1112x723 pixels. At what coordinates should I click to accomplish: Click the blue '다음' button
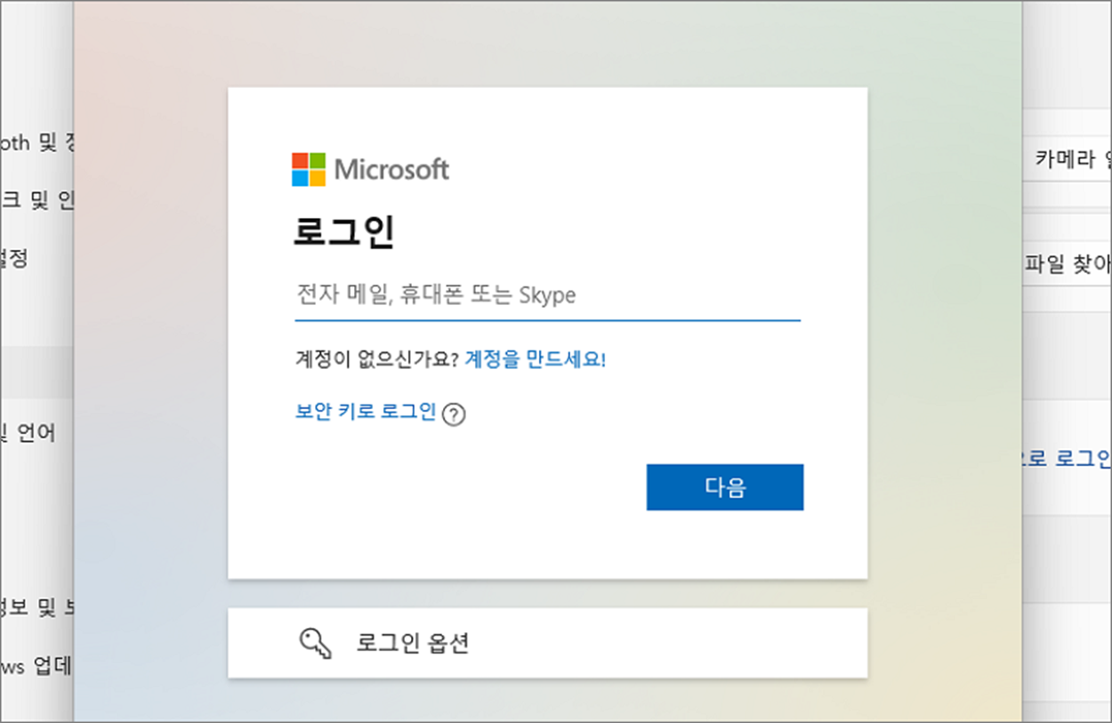[725, 486]
